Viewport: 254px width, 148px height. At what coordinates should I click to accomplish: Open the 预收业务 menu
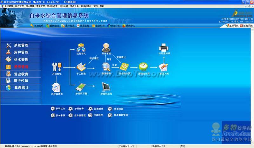(74, 6)
